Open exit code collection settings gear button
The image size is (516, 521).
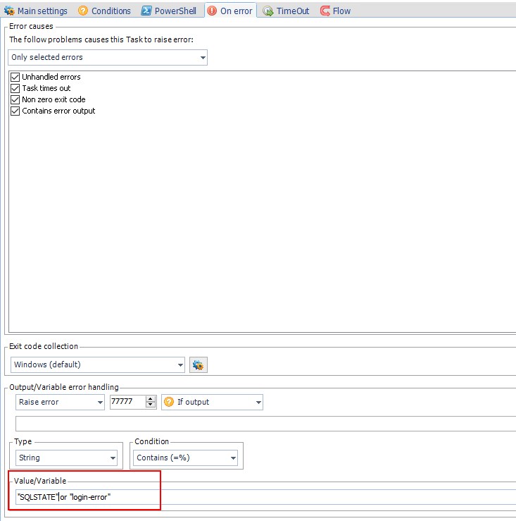[198, 364]
